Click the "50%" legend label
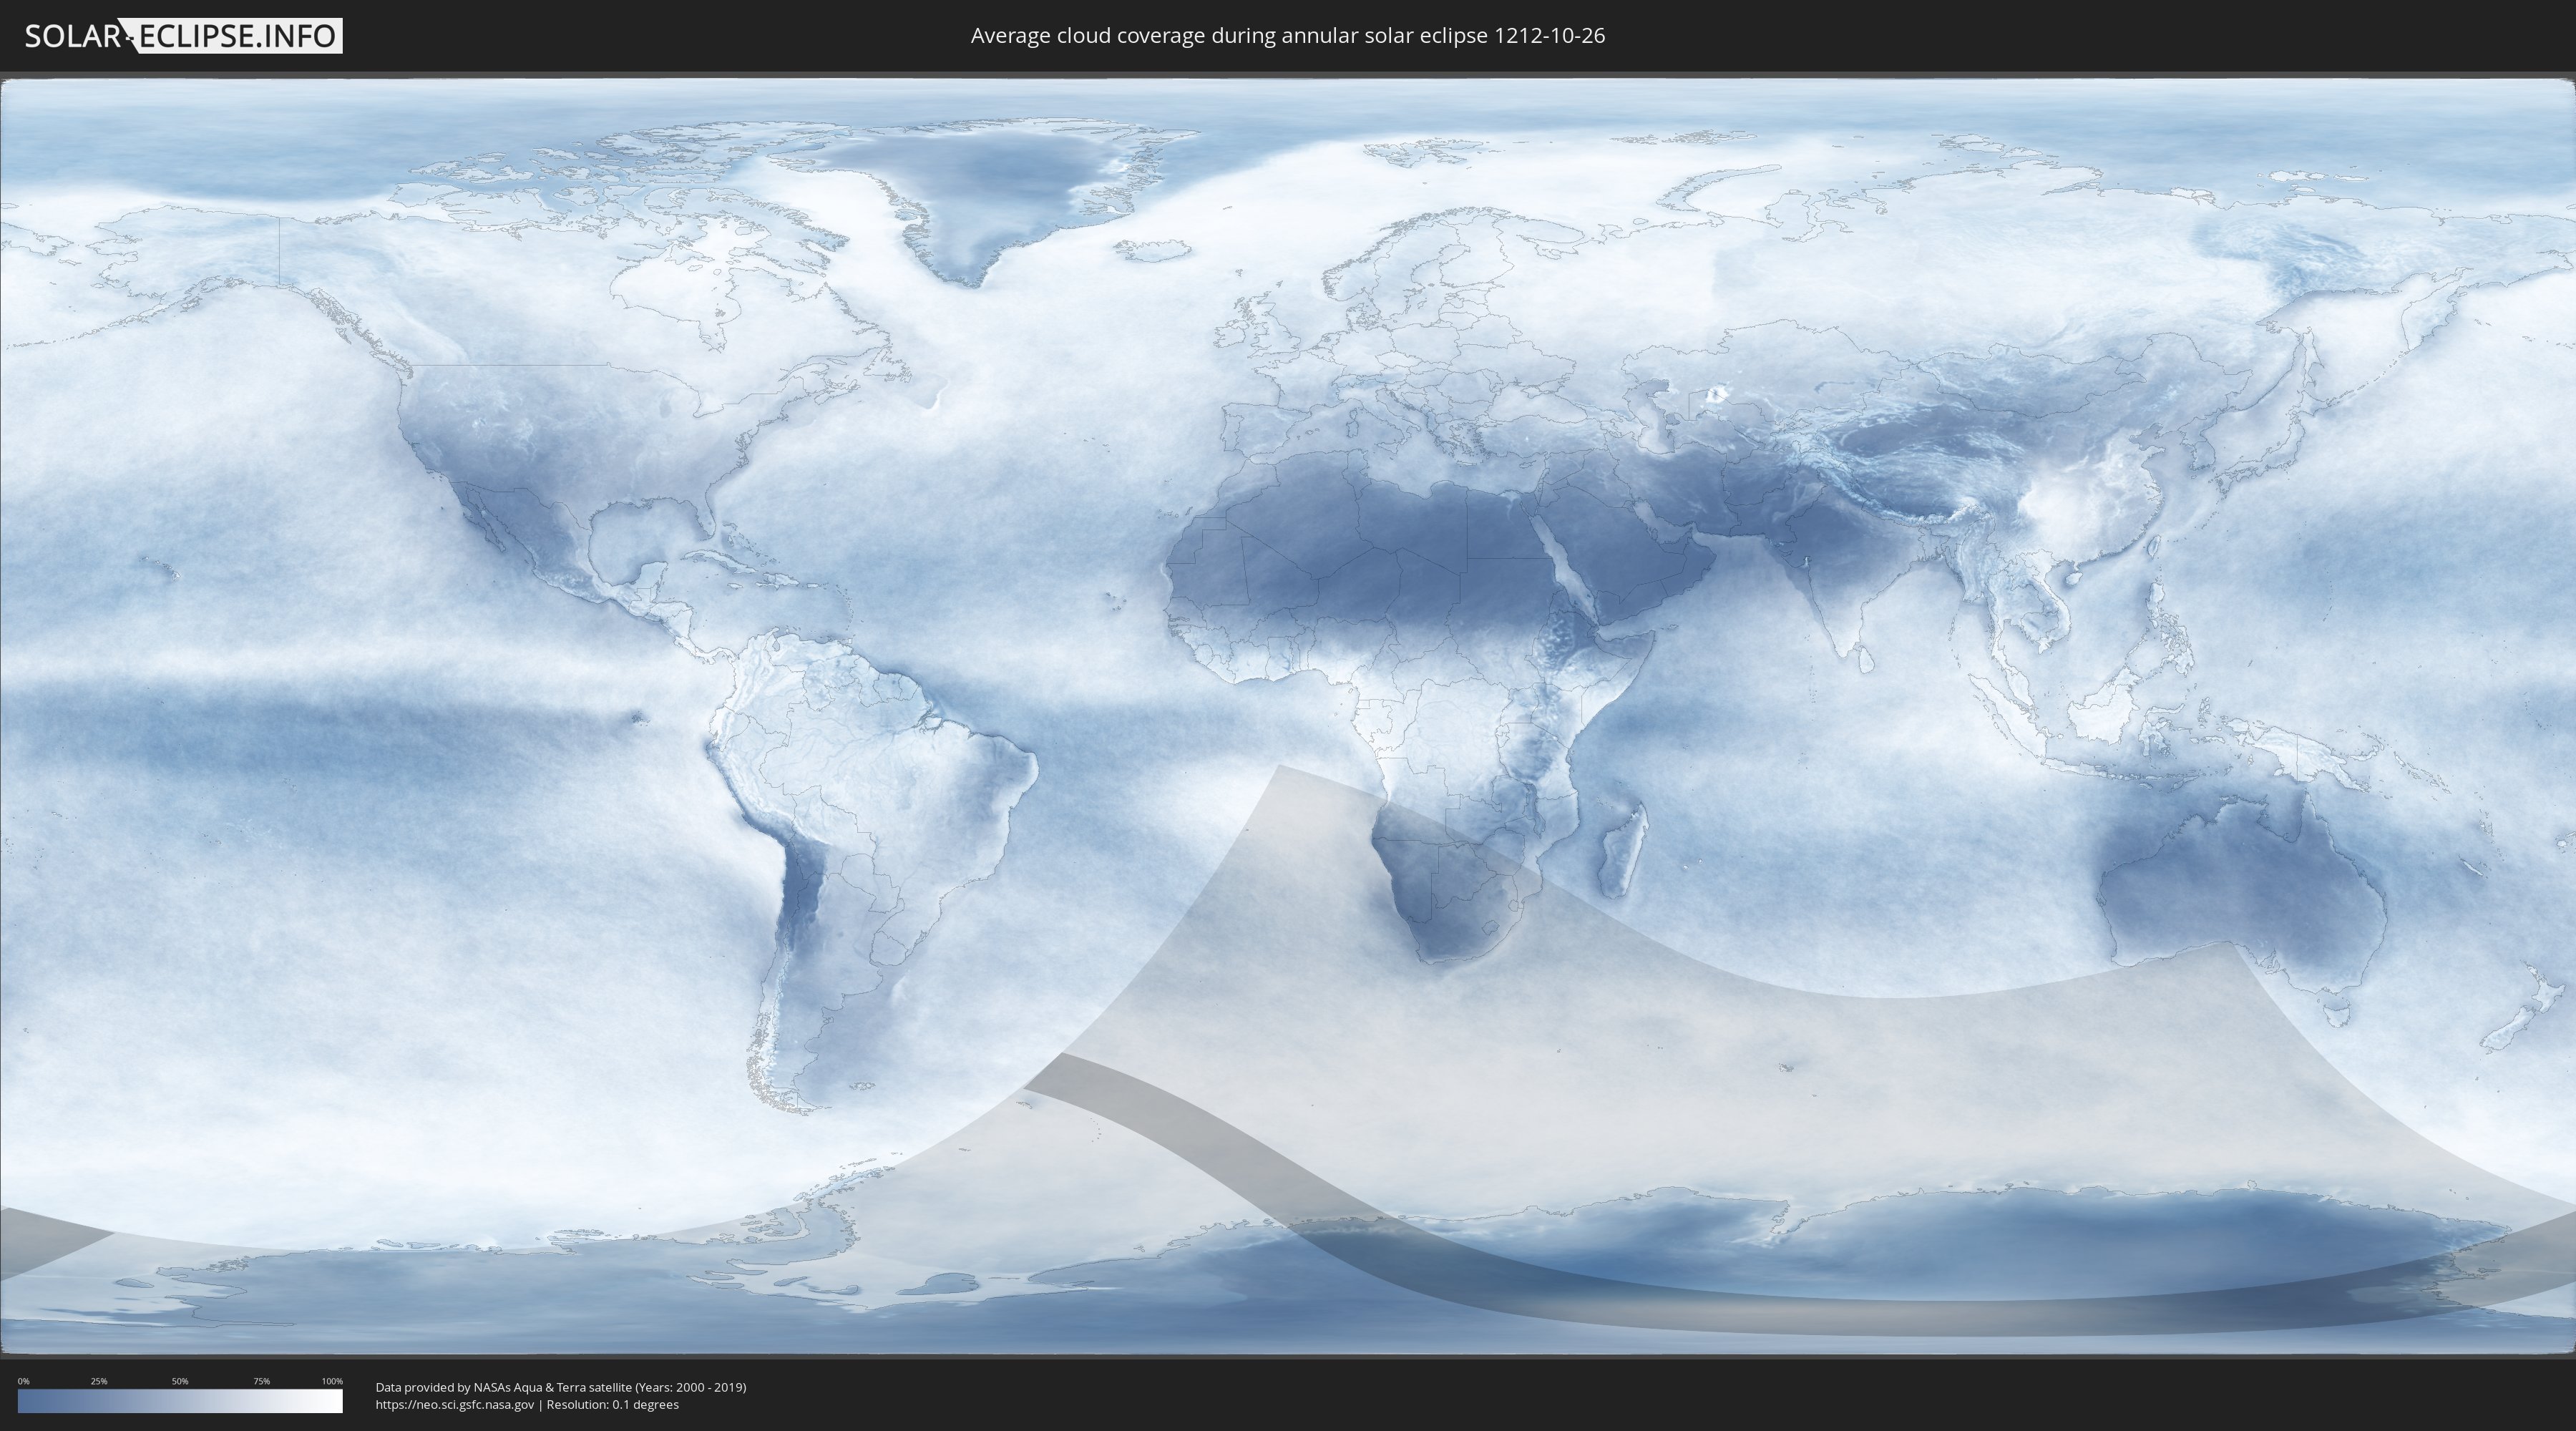This screenshot has width=2576, height=1431. (x=180, y=1381)
